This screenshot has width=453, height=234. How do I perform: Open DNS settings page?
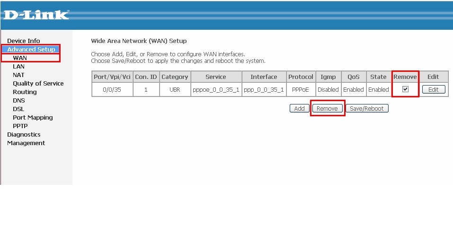(18, 101)
